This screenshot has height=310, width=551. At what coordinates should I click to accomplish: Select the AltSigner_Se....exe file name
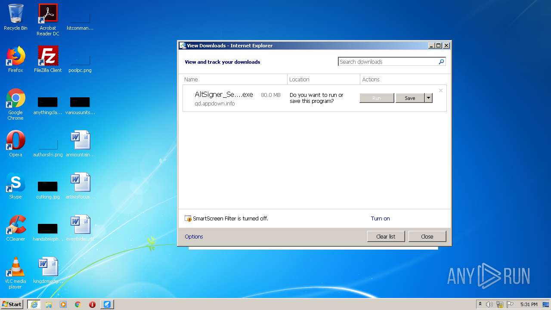(224, 95)
